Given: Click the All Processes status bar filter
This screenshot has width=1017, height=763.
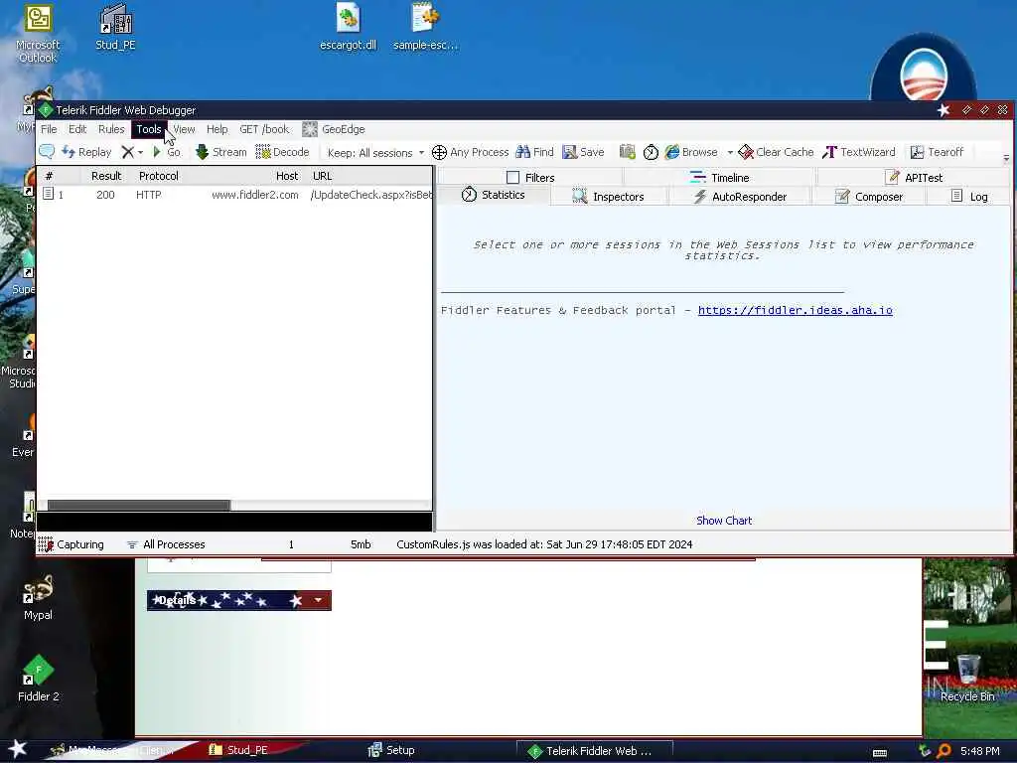Looking at the screenshot, I should [x=166, y=544].
